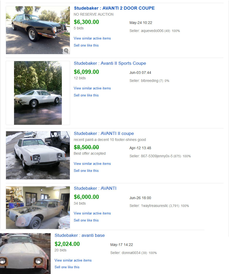
Task: View similar active items for $6,300.00 listing
Action: click(x=92, y=38)
